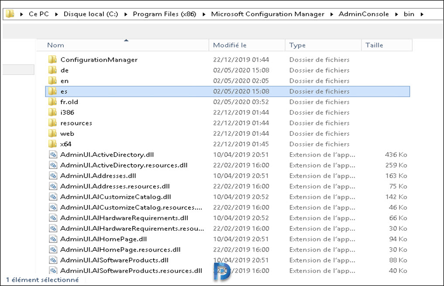Click the AdminUI.AICustomizeCatalog.dll file icon
The height and width of the screenshot is (286, 444).
point(53,196)
